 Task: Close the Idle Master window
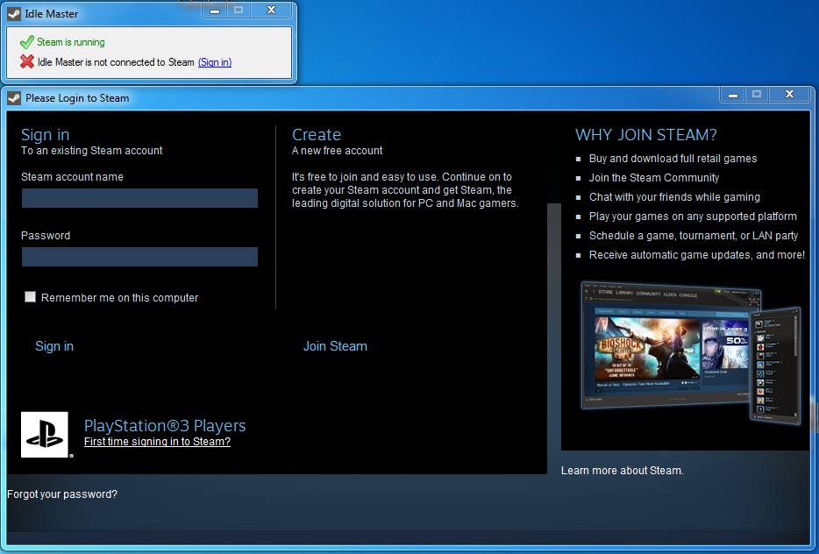pyautogui.click(x=271, y=10)
